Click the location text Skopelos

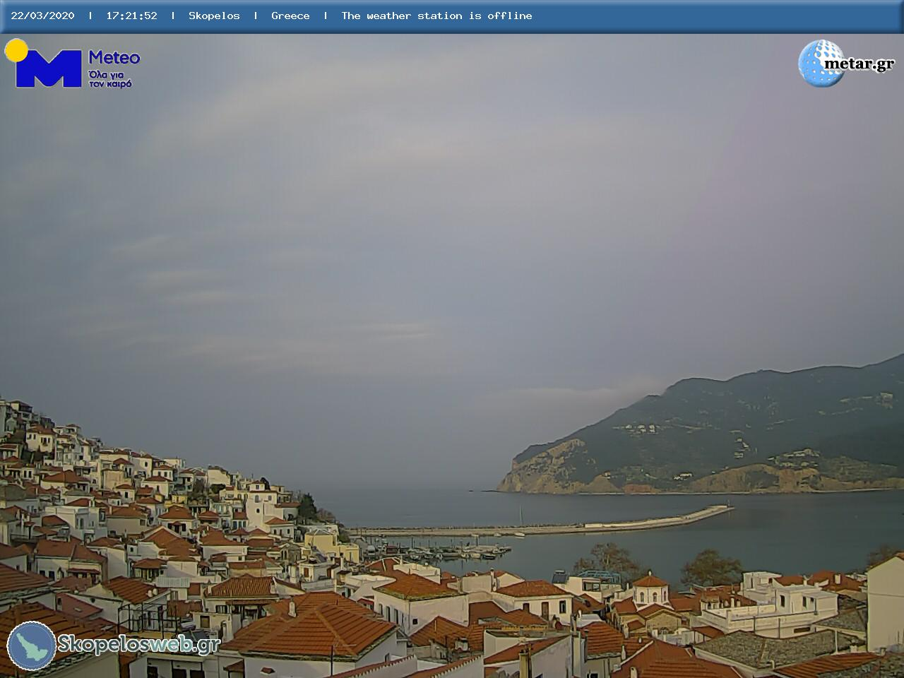[x=214, y=16]
